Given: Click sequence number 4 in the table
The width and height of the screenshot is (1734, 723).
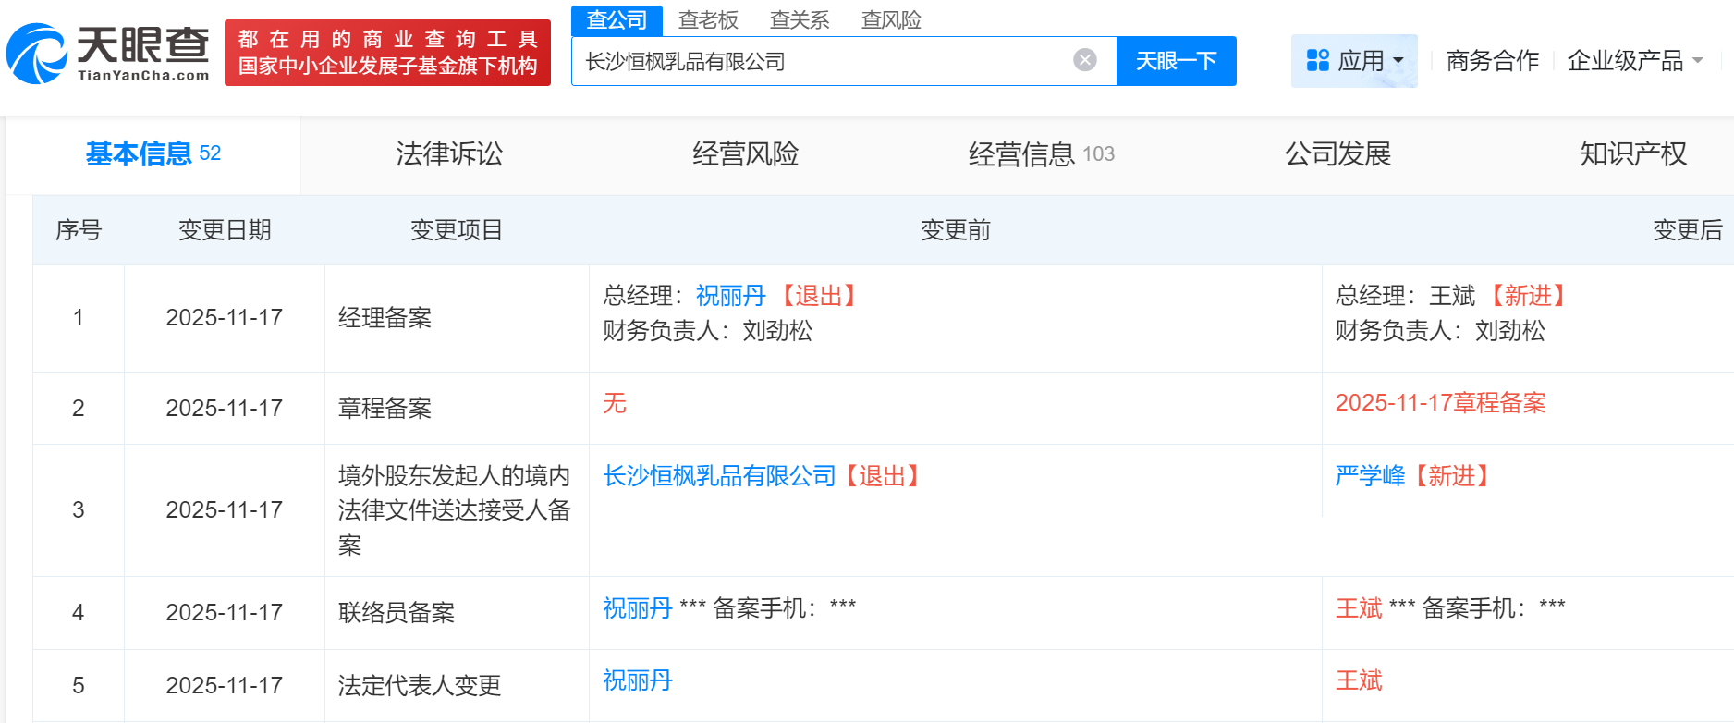Looking at the screenshot, I should click(79, 613).
